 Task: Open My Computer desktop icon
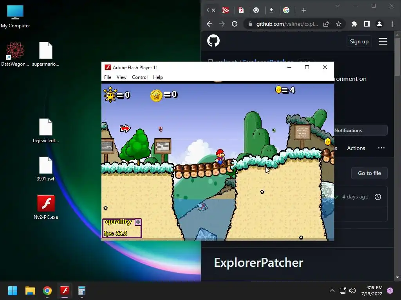click(15, 16)
